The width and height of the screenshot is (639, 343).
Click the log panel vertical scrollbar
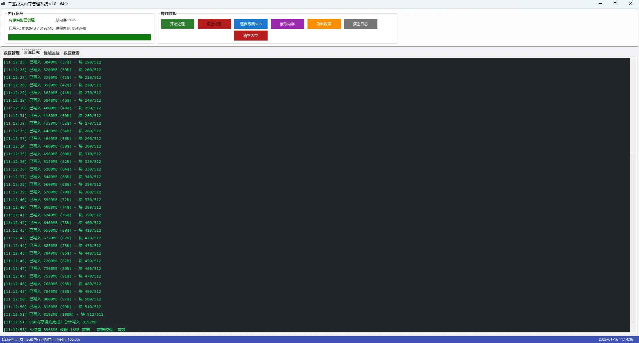pyautogui.click(x=633, y=238)
